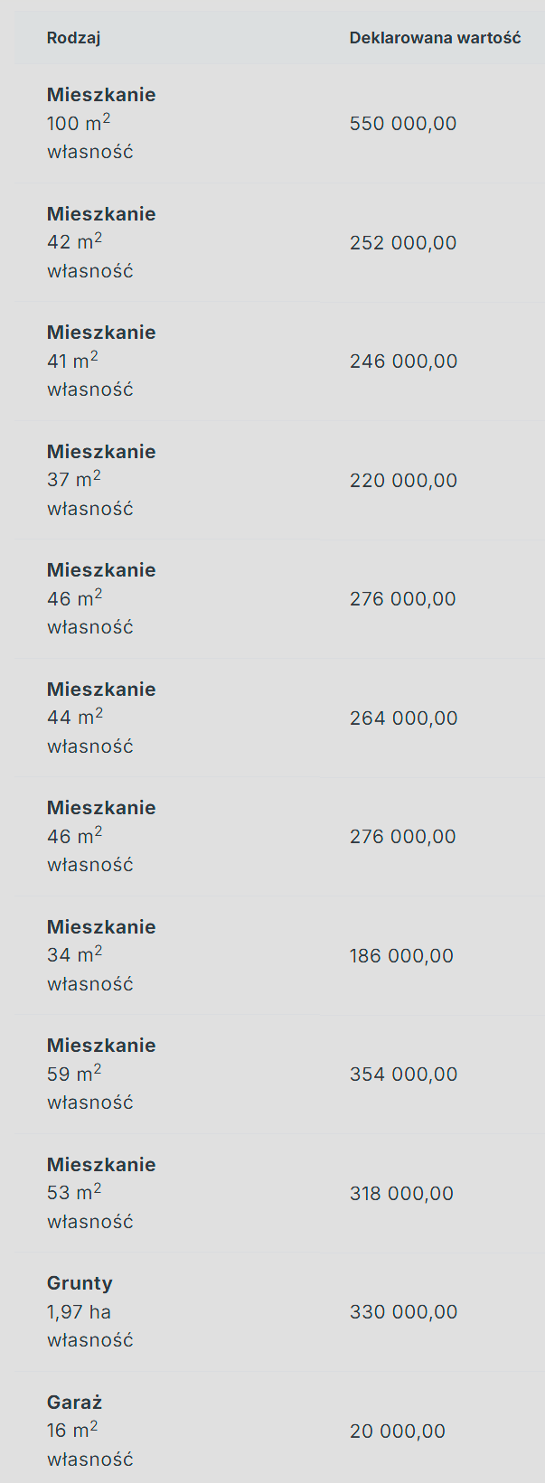Select the 42 m² apartment size
The height and width of the screenshot is (1483, 545).
[74, 242]
